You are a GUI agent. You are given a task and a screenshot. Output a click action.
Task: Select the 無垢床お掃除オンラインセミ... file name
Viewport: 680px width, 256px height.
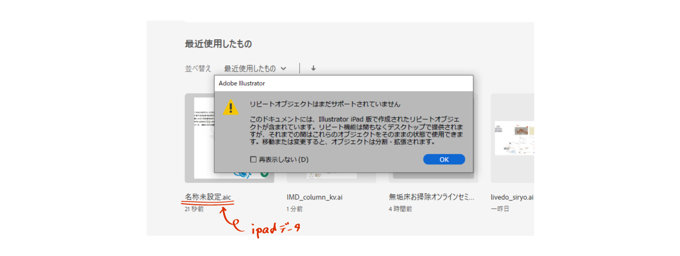tap(432, 197)
